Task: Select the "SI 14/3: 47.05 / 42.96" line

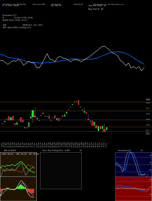Action: (23, 18)
